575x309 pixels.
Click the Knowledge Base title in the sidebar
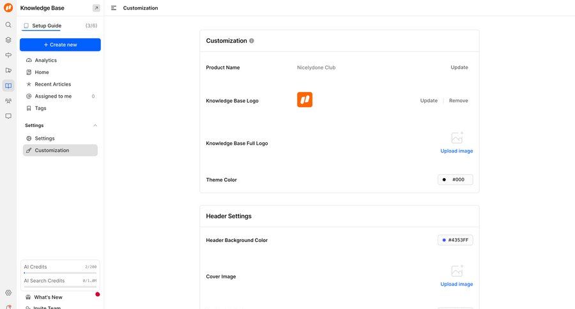pyautogui.click(x=42, y=8)
